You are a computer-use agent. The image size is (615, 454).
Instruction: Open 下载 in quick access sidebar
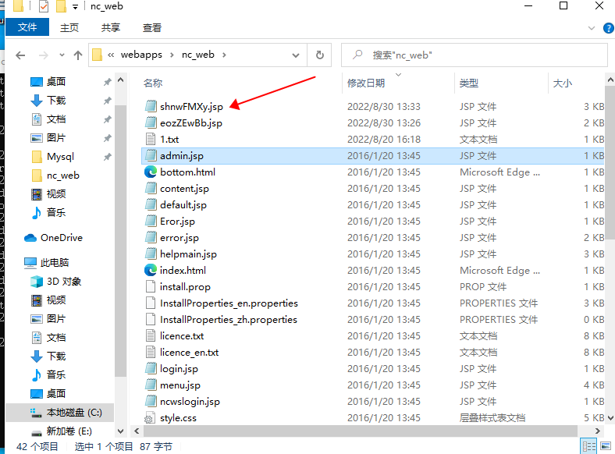coord(55,101)
